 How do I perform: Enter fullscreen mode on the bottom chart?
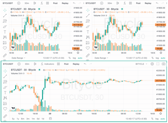pyautogui.click(x=158, y=64)
